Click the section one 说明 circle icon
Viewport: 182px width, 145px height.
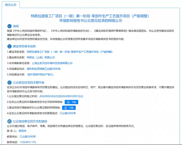coord(9,26)
